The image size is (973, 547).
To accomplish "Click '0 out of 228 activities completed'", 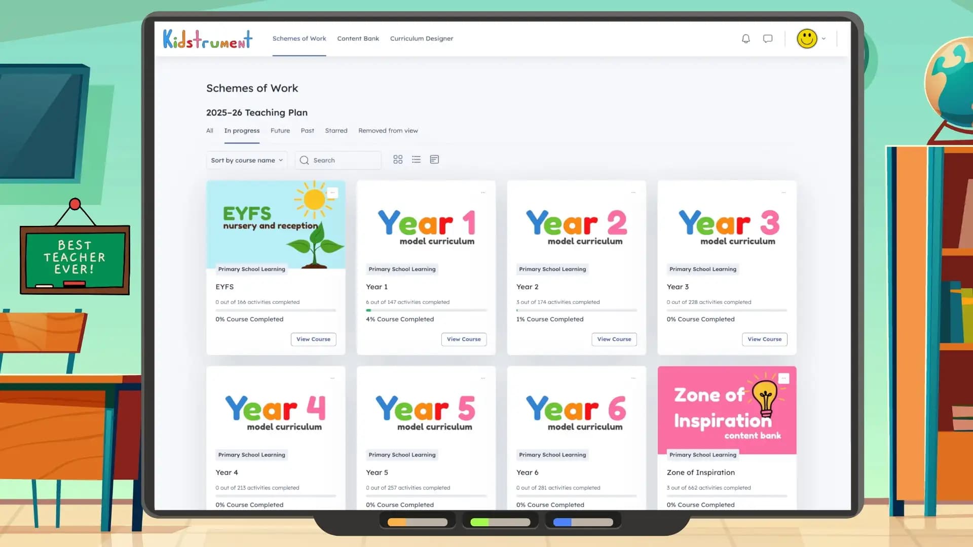I will tap(708, 302).
